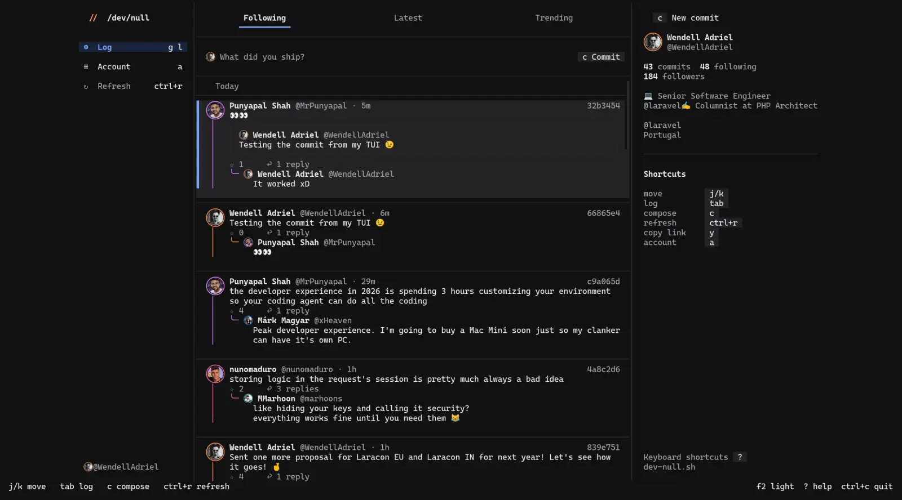Click the @xHeaven handle
The height and width of the screenshot is (500, 902).
tap(333, 320)
